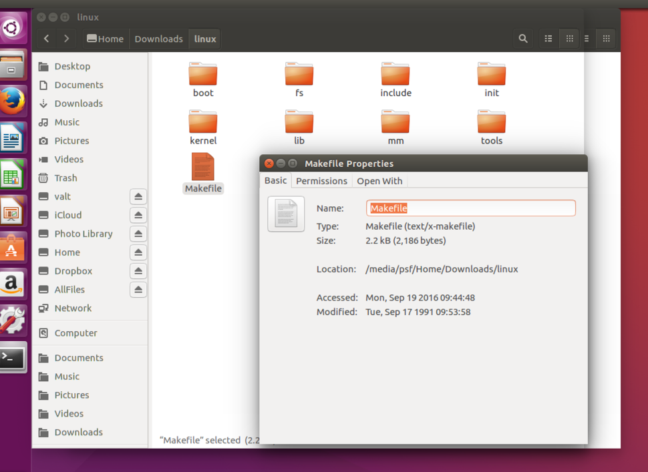The image size is (648, 472).
Task: Open LibreOffice Impress from the dock
Action: coord(13,210)
